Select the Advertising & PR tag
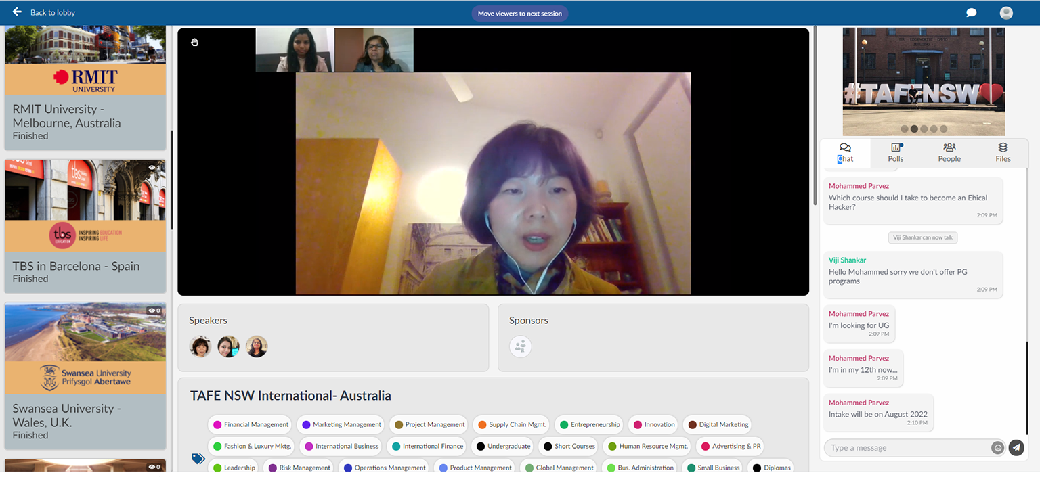The width and height of the screenshot is (1040, 477). 730,447
